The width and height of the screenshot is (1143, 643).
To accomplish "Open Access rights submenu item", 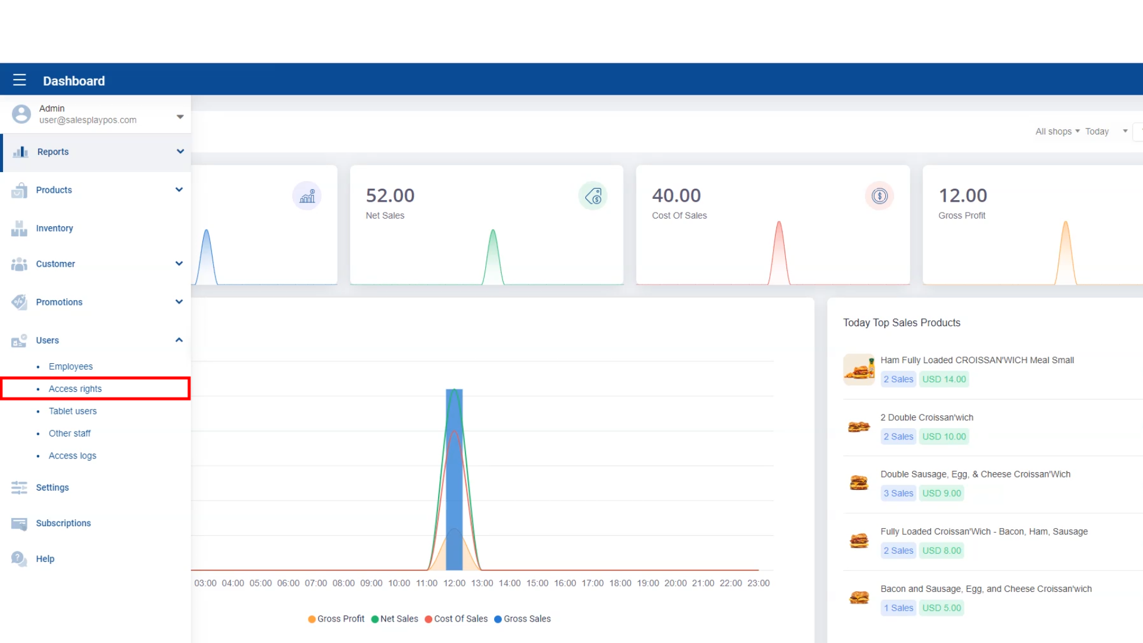I will [x=75, y=389].
